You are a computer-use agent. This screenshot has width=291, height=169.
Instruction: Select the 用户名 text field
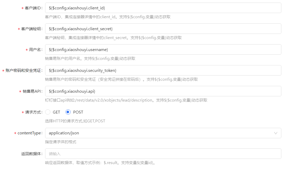(163, 49)
